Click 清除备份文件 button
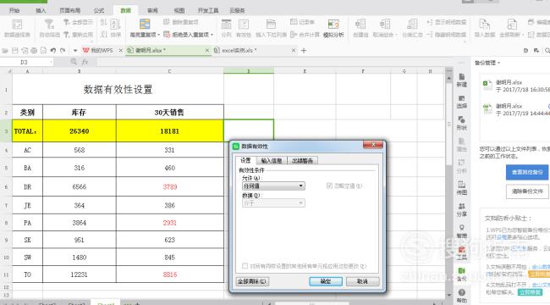This screenshot has width=550, height=305. [x=527, y=191]
